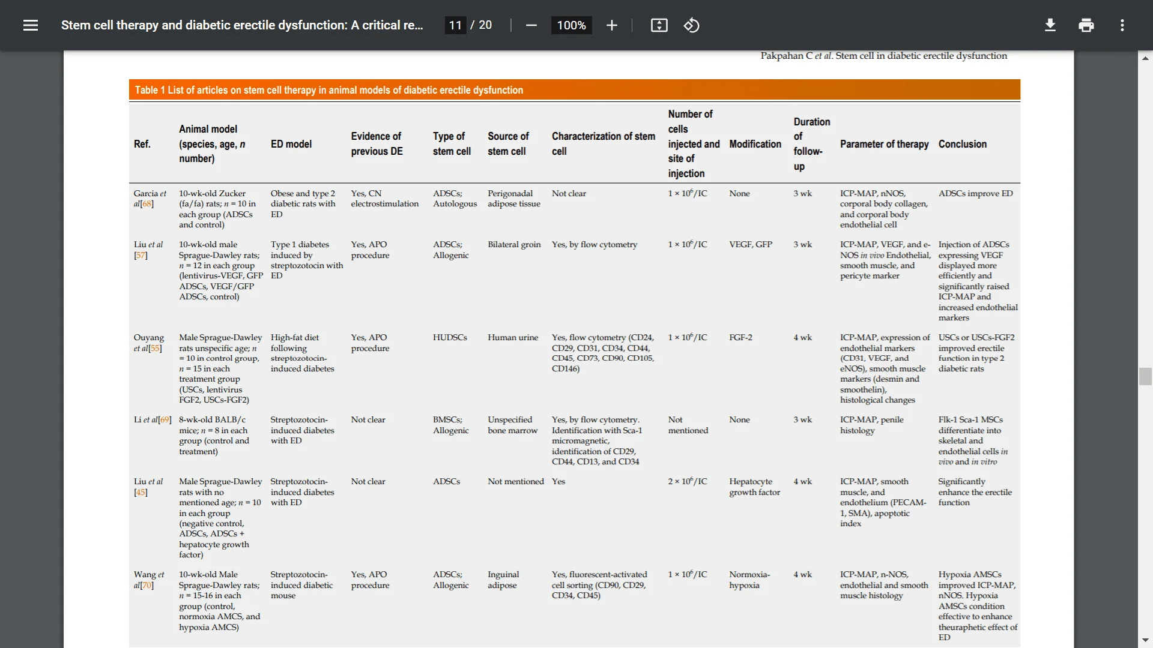Click the 'Animal model' column header

point(212,144)
